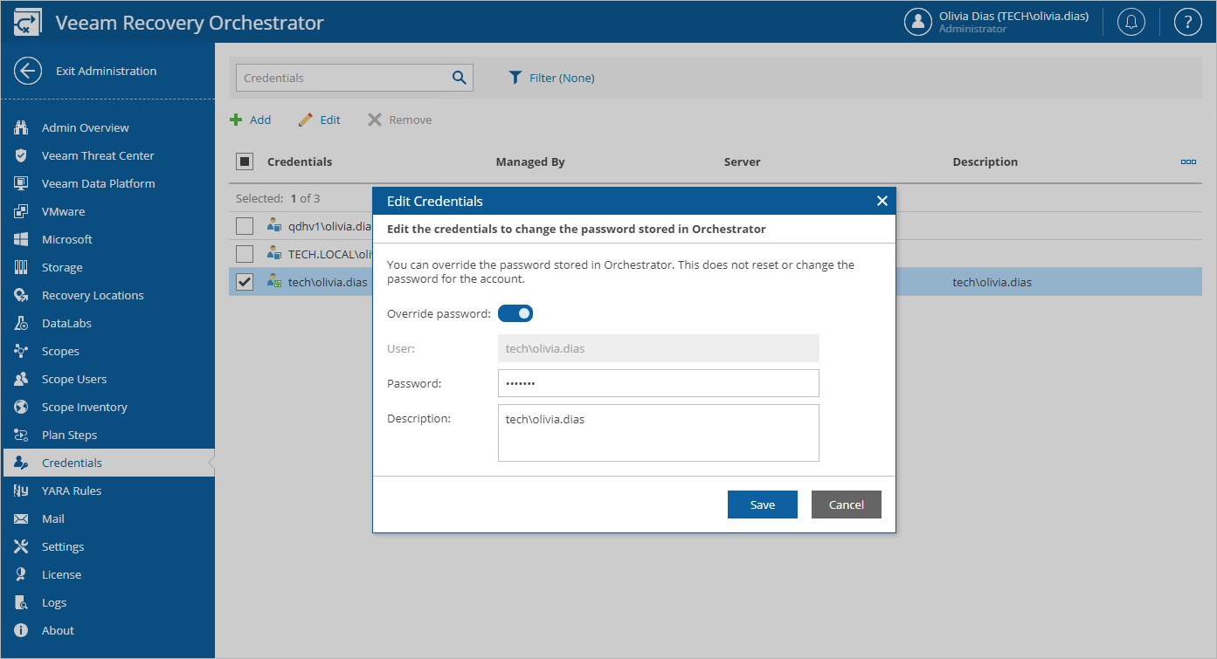Click the License key icon
Screen dimensions: 1217x659
[22, 574]
